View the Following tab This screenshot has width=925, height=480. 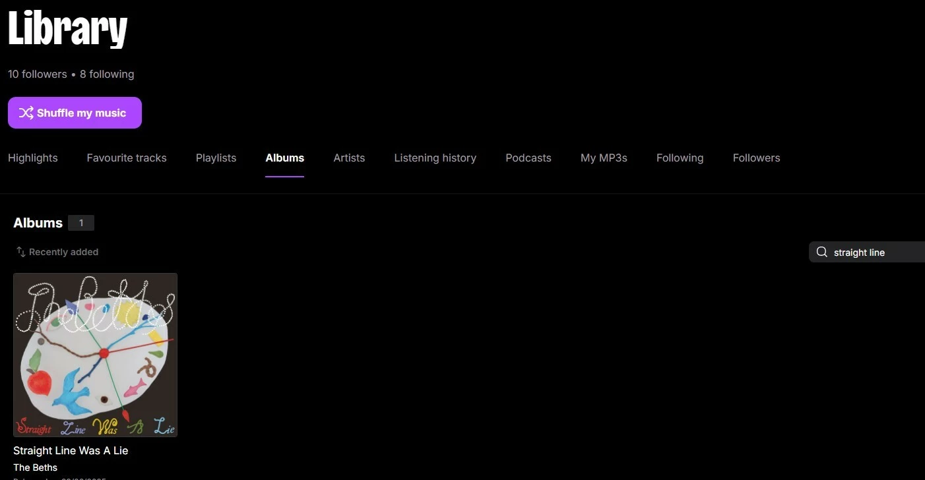tap(680, 158)
